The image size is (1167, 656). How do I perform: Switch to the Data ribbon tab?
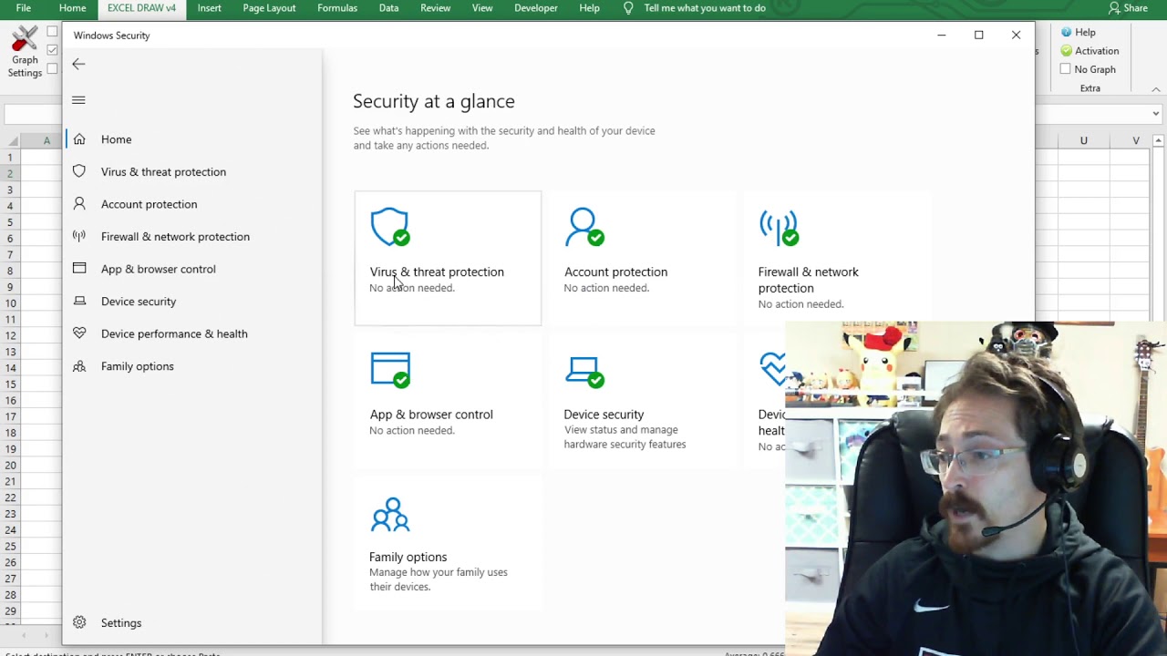pos(389,8)
